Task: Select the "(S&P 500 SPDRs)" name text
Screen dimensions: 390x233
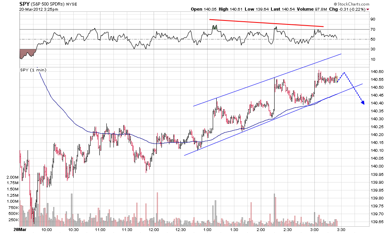Action: (48, 4)
